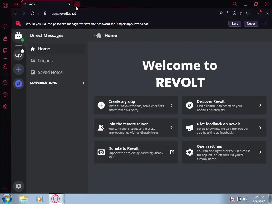Open browser search tabs magnifier
272x204 pixels.
tap(235, 4)
